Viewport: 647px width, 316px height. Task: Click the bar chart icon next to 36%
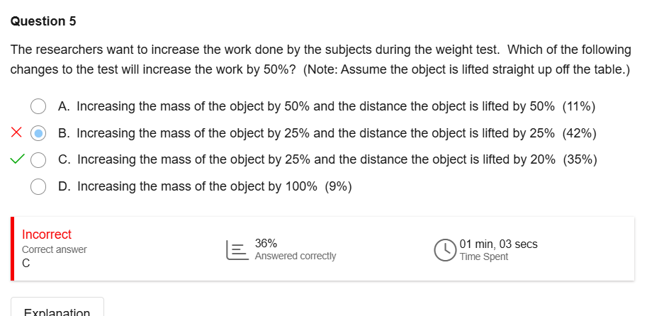click(x=236, y=249)
